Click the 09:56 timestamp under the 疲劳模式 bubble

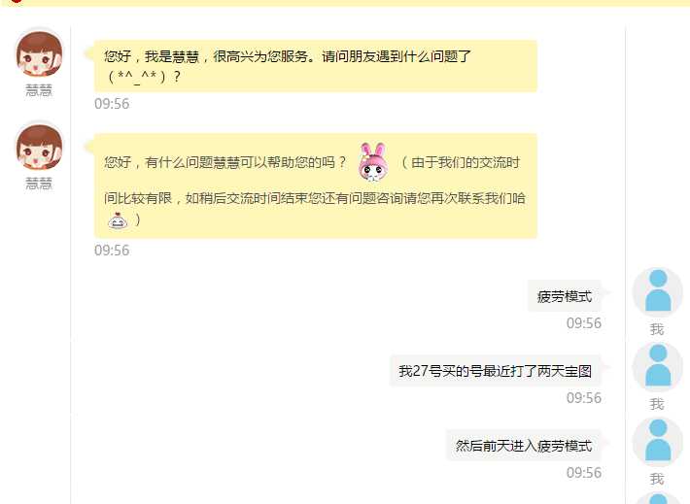tap(583, 323)
